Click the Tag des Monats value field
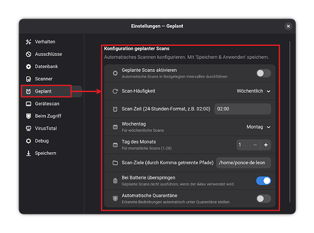314x233 pixels. pos(243,145)
